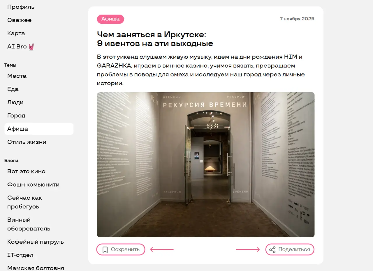Open the IT-отдел blog
The image size is (373, 271).
(x=20, y=255)
